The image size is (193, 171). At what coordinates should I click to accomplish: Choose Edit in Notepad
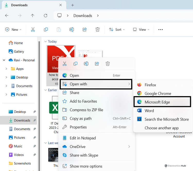click(x=97, y=138)
